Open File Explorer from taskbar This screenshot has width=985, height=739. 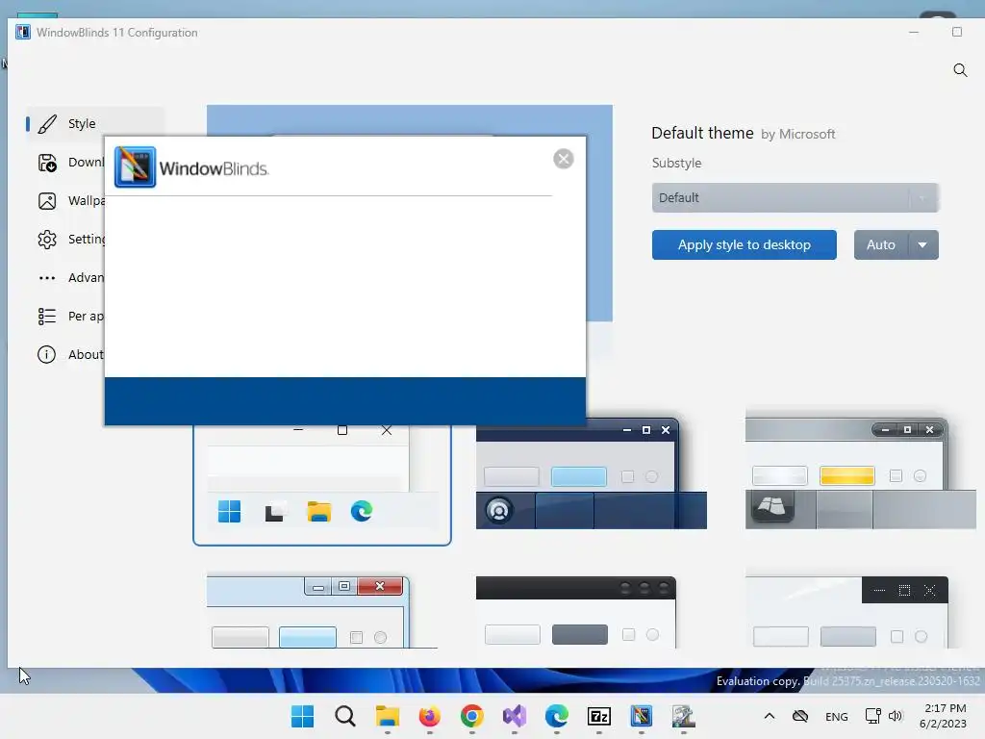(387, 716)
